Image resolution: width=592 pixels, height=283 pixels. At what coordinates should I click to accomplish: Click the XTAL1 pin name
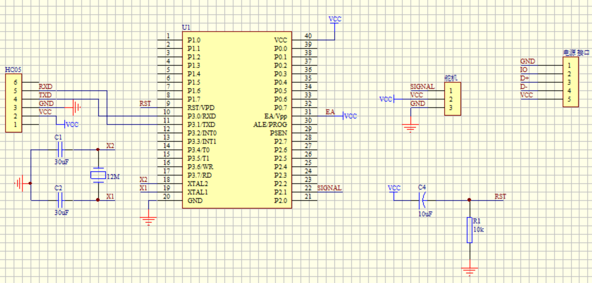tap(197, 192)
